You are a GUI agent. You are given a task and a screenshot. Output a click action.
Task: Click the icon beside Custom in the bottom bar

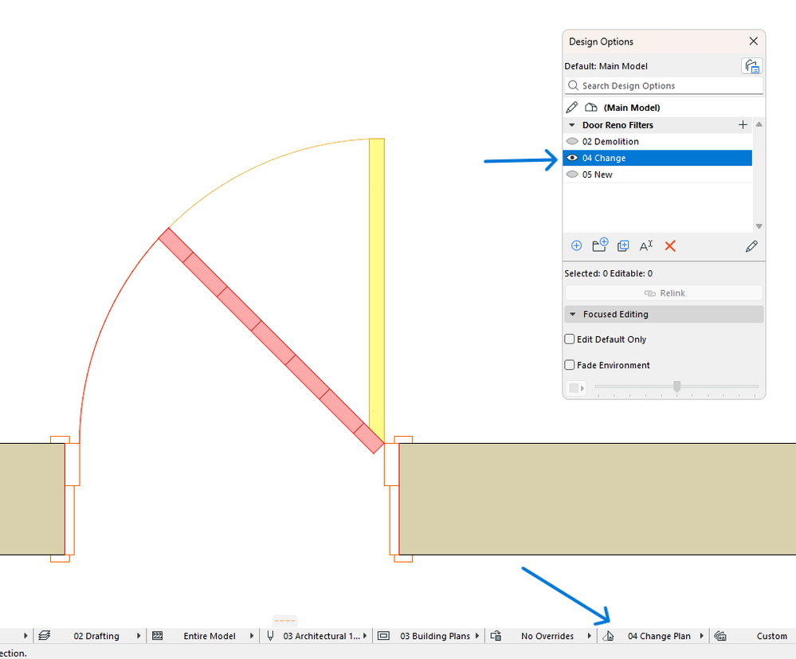[720, 636]
